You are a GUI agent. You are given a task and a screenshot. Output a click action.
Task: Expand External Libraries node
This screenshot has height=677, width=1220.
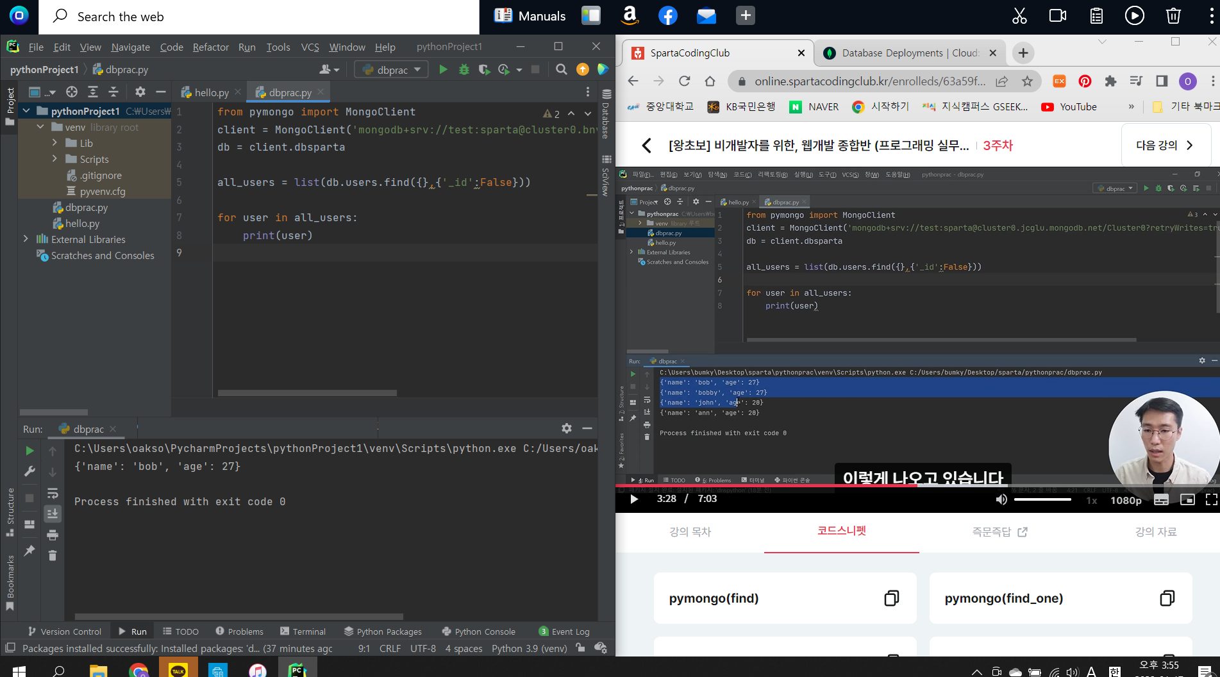tap(26, 239)
